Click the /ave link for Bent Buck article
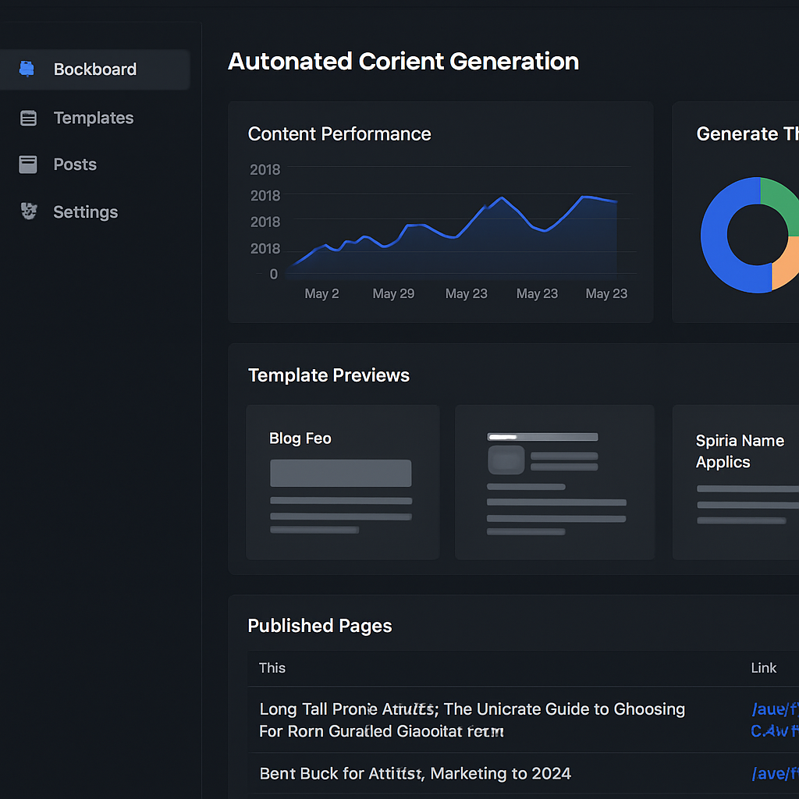This screenshot has height=799, width=799. (x=772, y=773)
